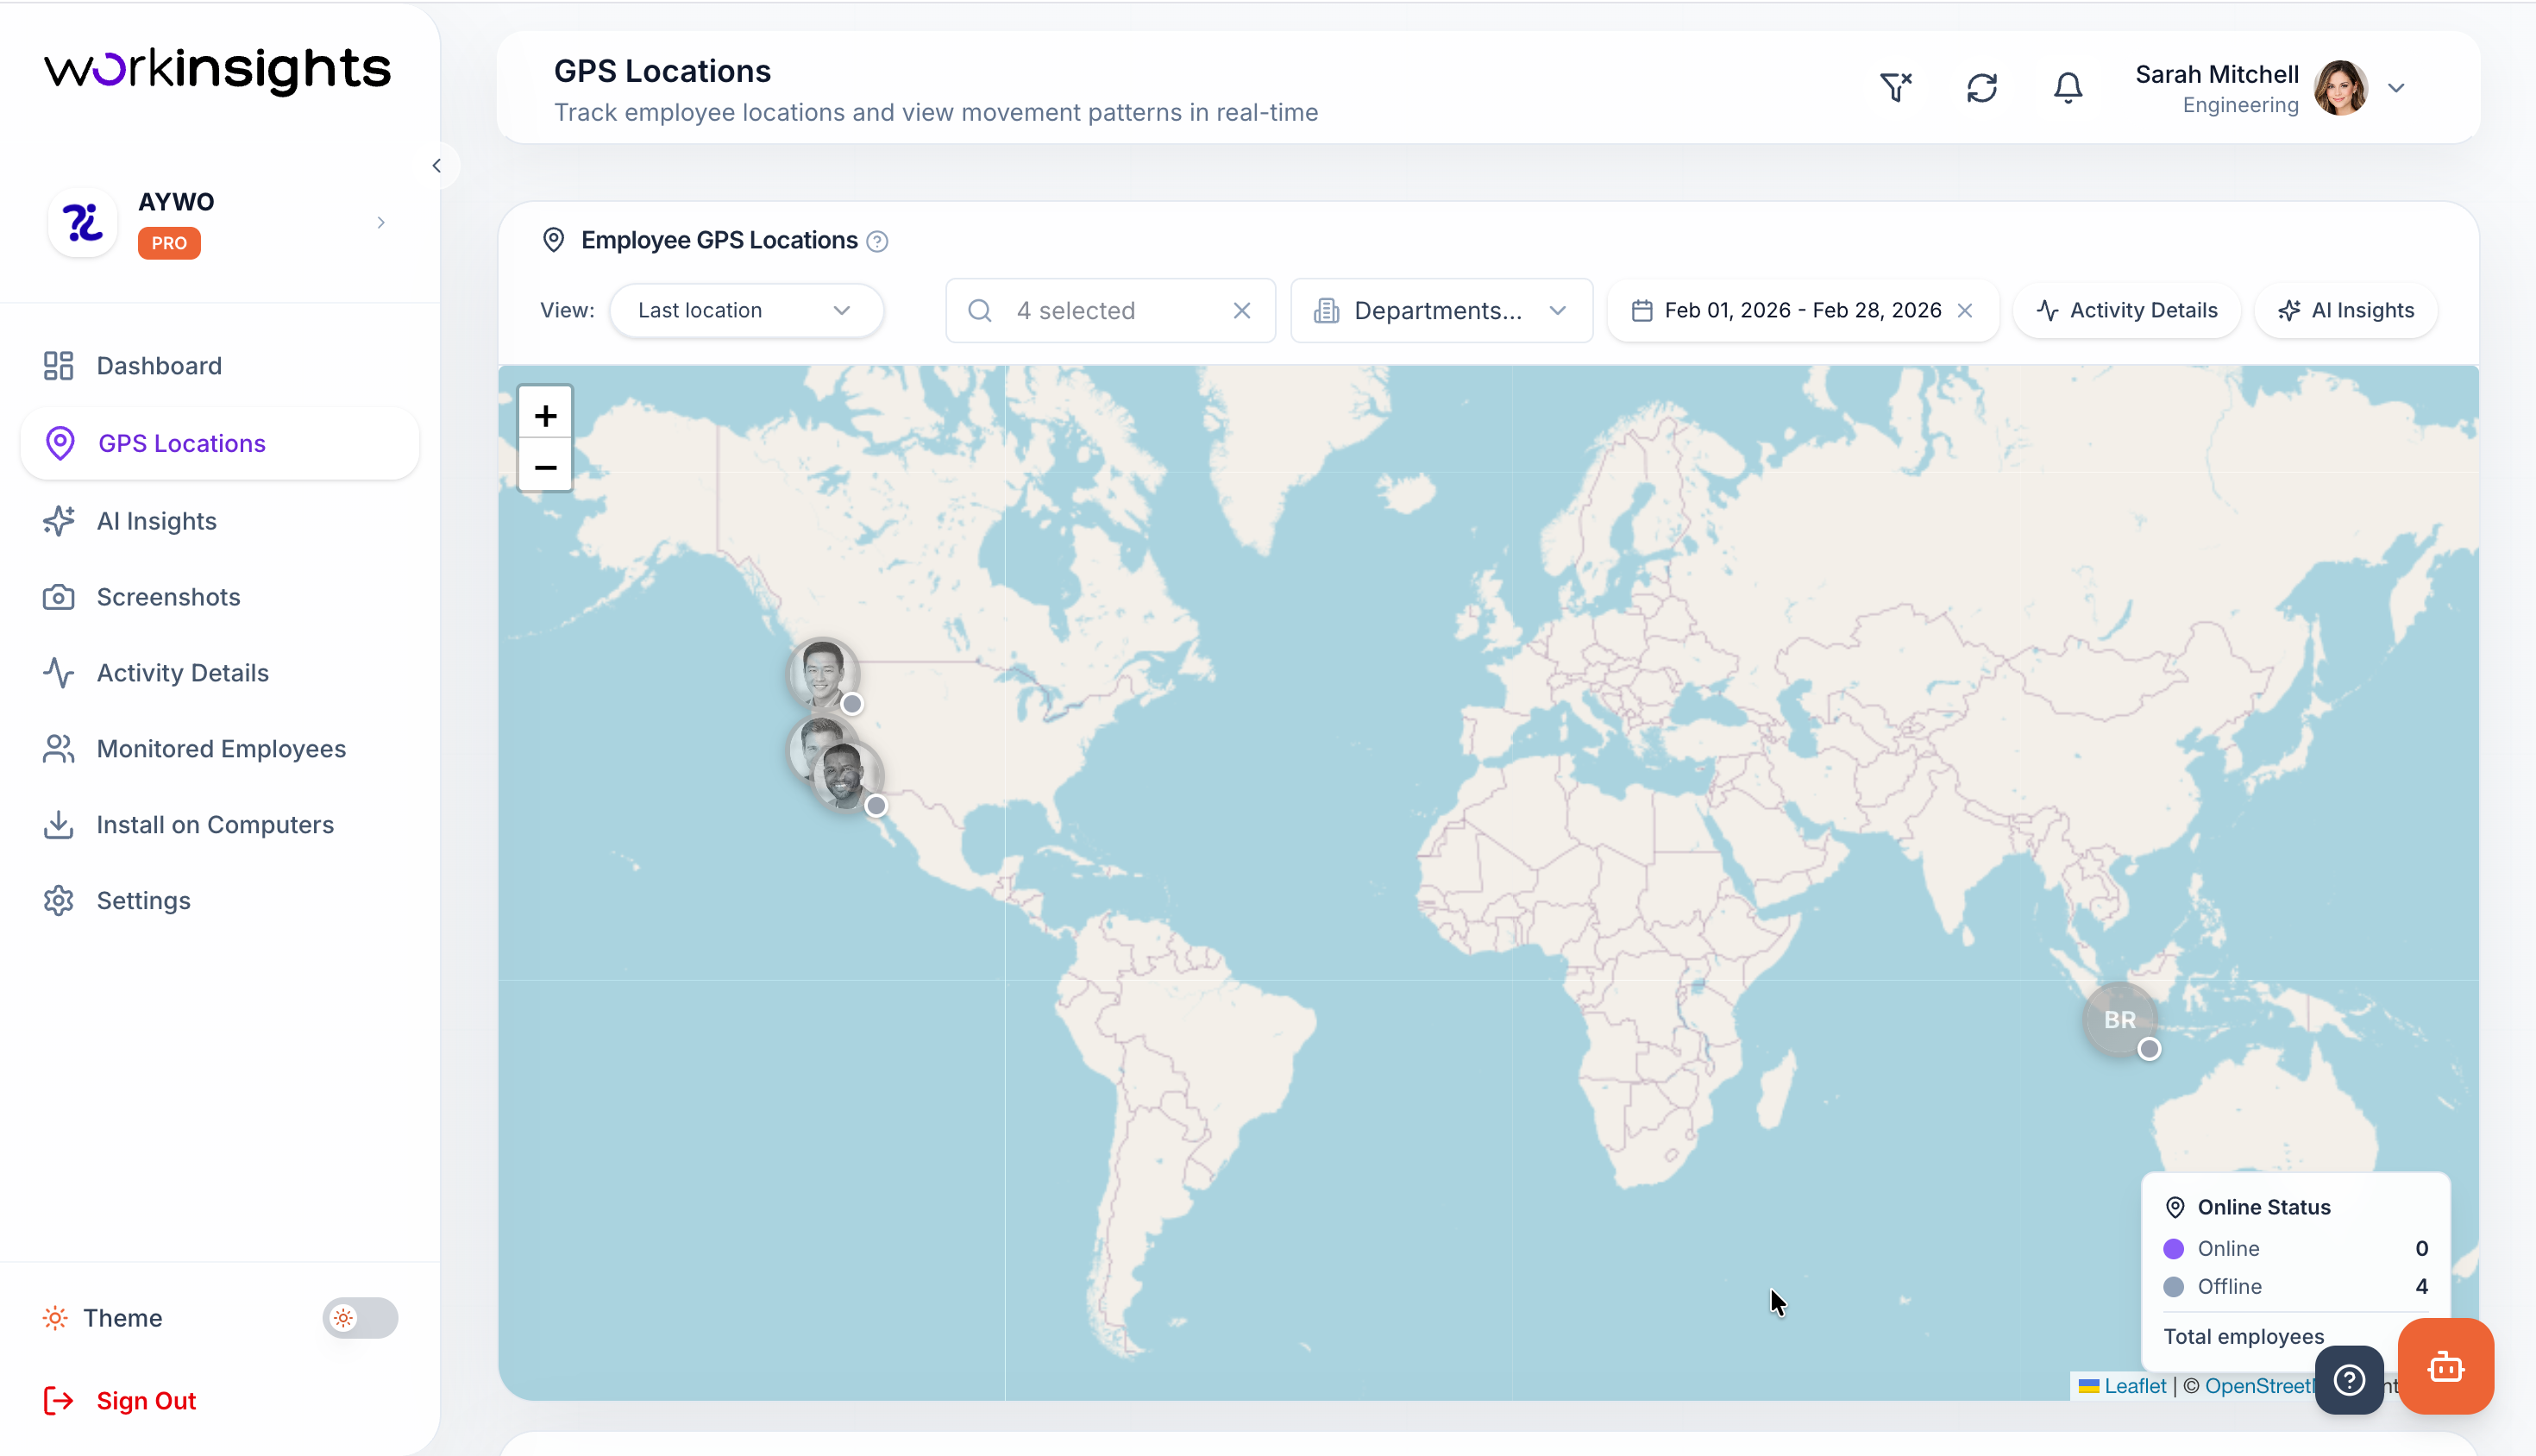Click the clear filters funnel icon
This screenshot has width=2536, height=1456.
click(x=1895, y=88)
